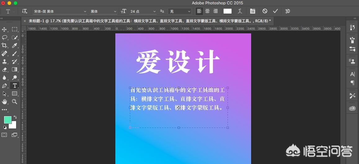This screenshot has width=359, height=164.
Task: Commit current text edits checkmark
Action: coord(275,11)
